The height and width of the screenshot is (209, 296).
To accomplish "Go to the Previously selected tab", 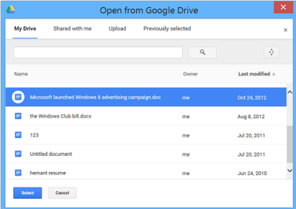I will pyautogui.click(x=167, y=29).
